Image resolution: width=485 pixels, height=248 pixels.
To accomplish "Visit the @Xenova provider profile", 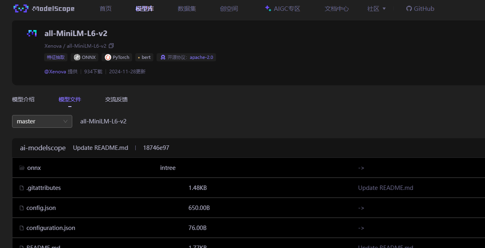I will click(55, 72).
